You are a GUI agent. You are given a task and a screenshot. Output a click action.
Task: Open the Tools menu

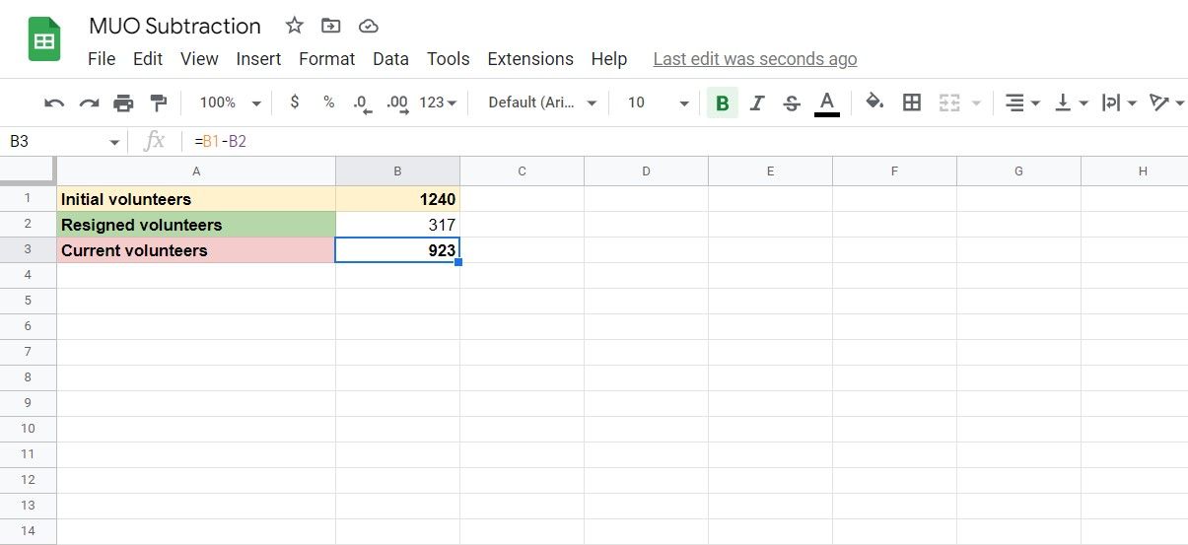point(449,59)
